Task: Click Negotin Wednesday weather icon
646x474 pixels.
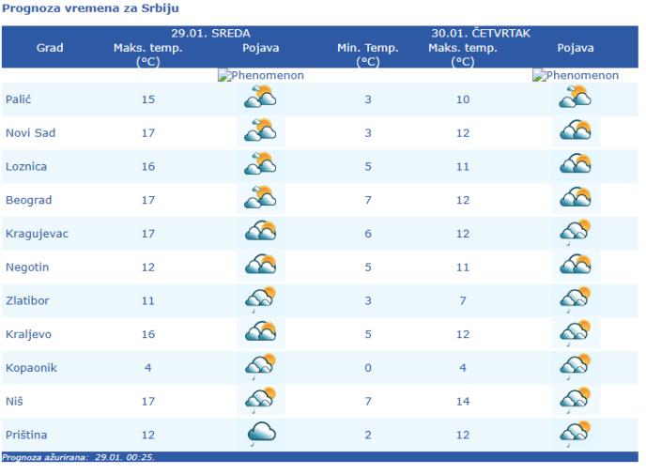Action: point(260,266)
